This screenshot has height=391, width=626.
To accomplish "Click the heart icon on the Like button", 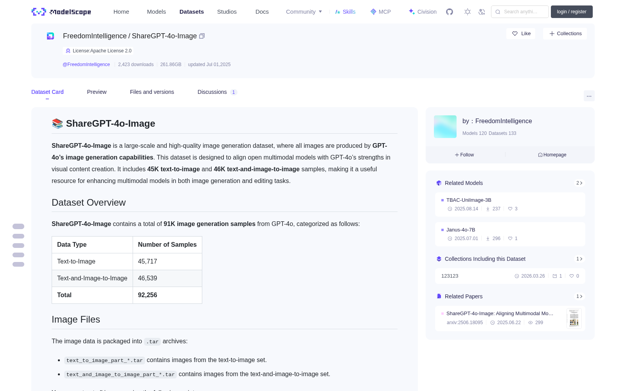I will (x=515, y=34).
